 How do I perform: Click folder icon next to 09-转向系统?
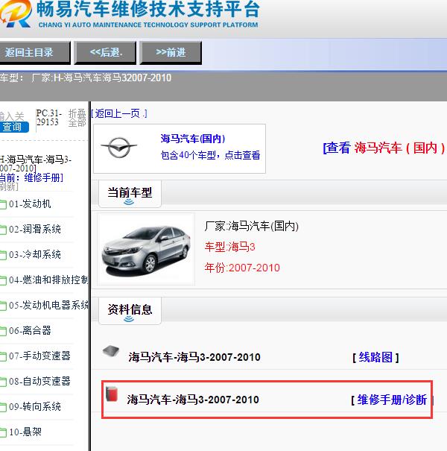(3, 407)
